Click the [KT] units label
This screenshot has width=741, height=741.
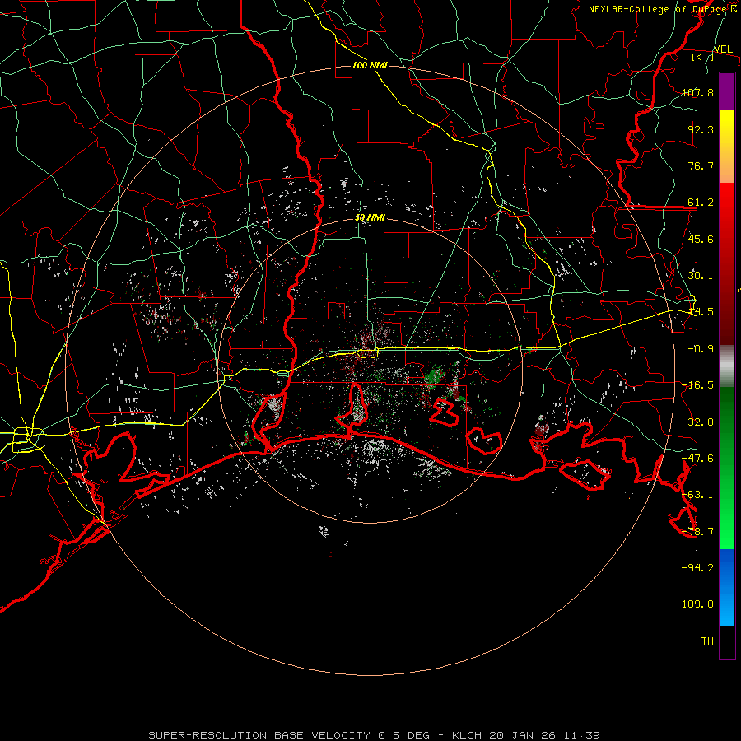pos(703,57)
